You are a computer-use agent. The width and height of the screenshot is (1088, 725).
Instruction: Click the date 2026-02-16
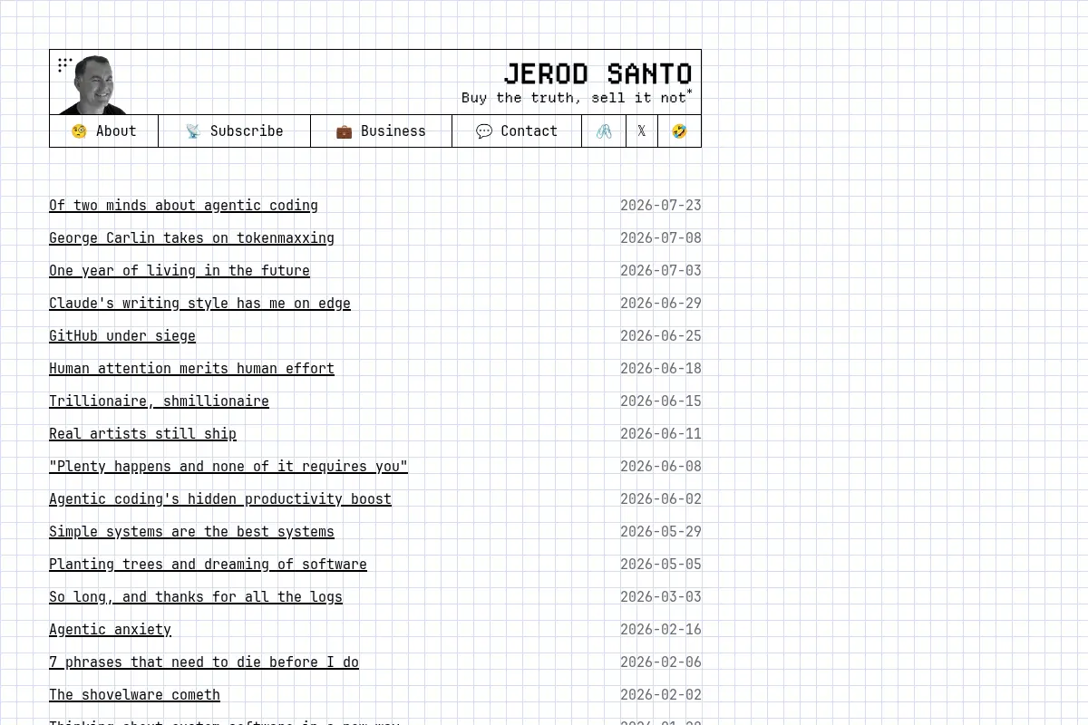[x=661, y=630]
